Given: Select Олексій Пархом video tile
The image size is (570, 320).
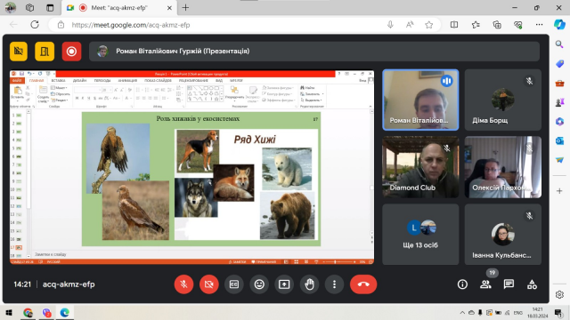Looking at the screenshot, I should [x=502, y=167].
